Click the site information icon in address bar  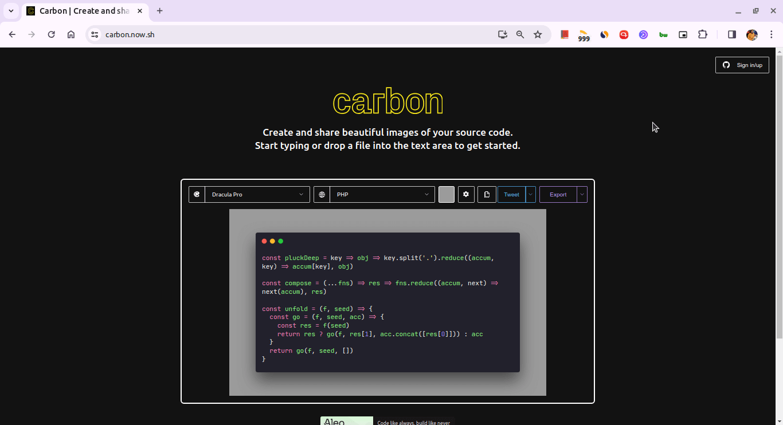(95, 34)
